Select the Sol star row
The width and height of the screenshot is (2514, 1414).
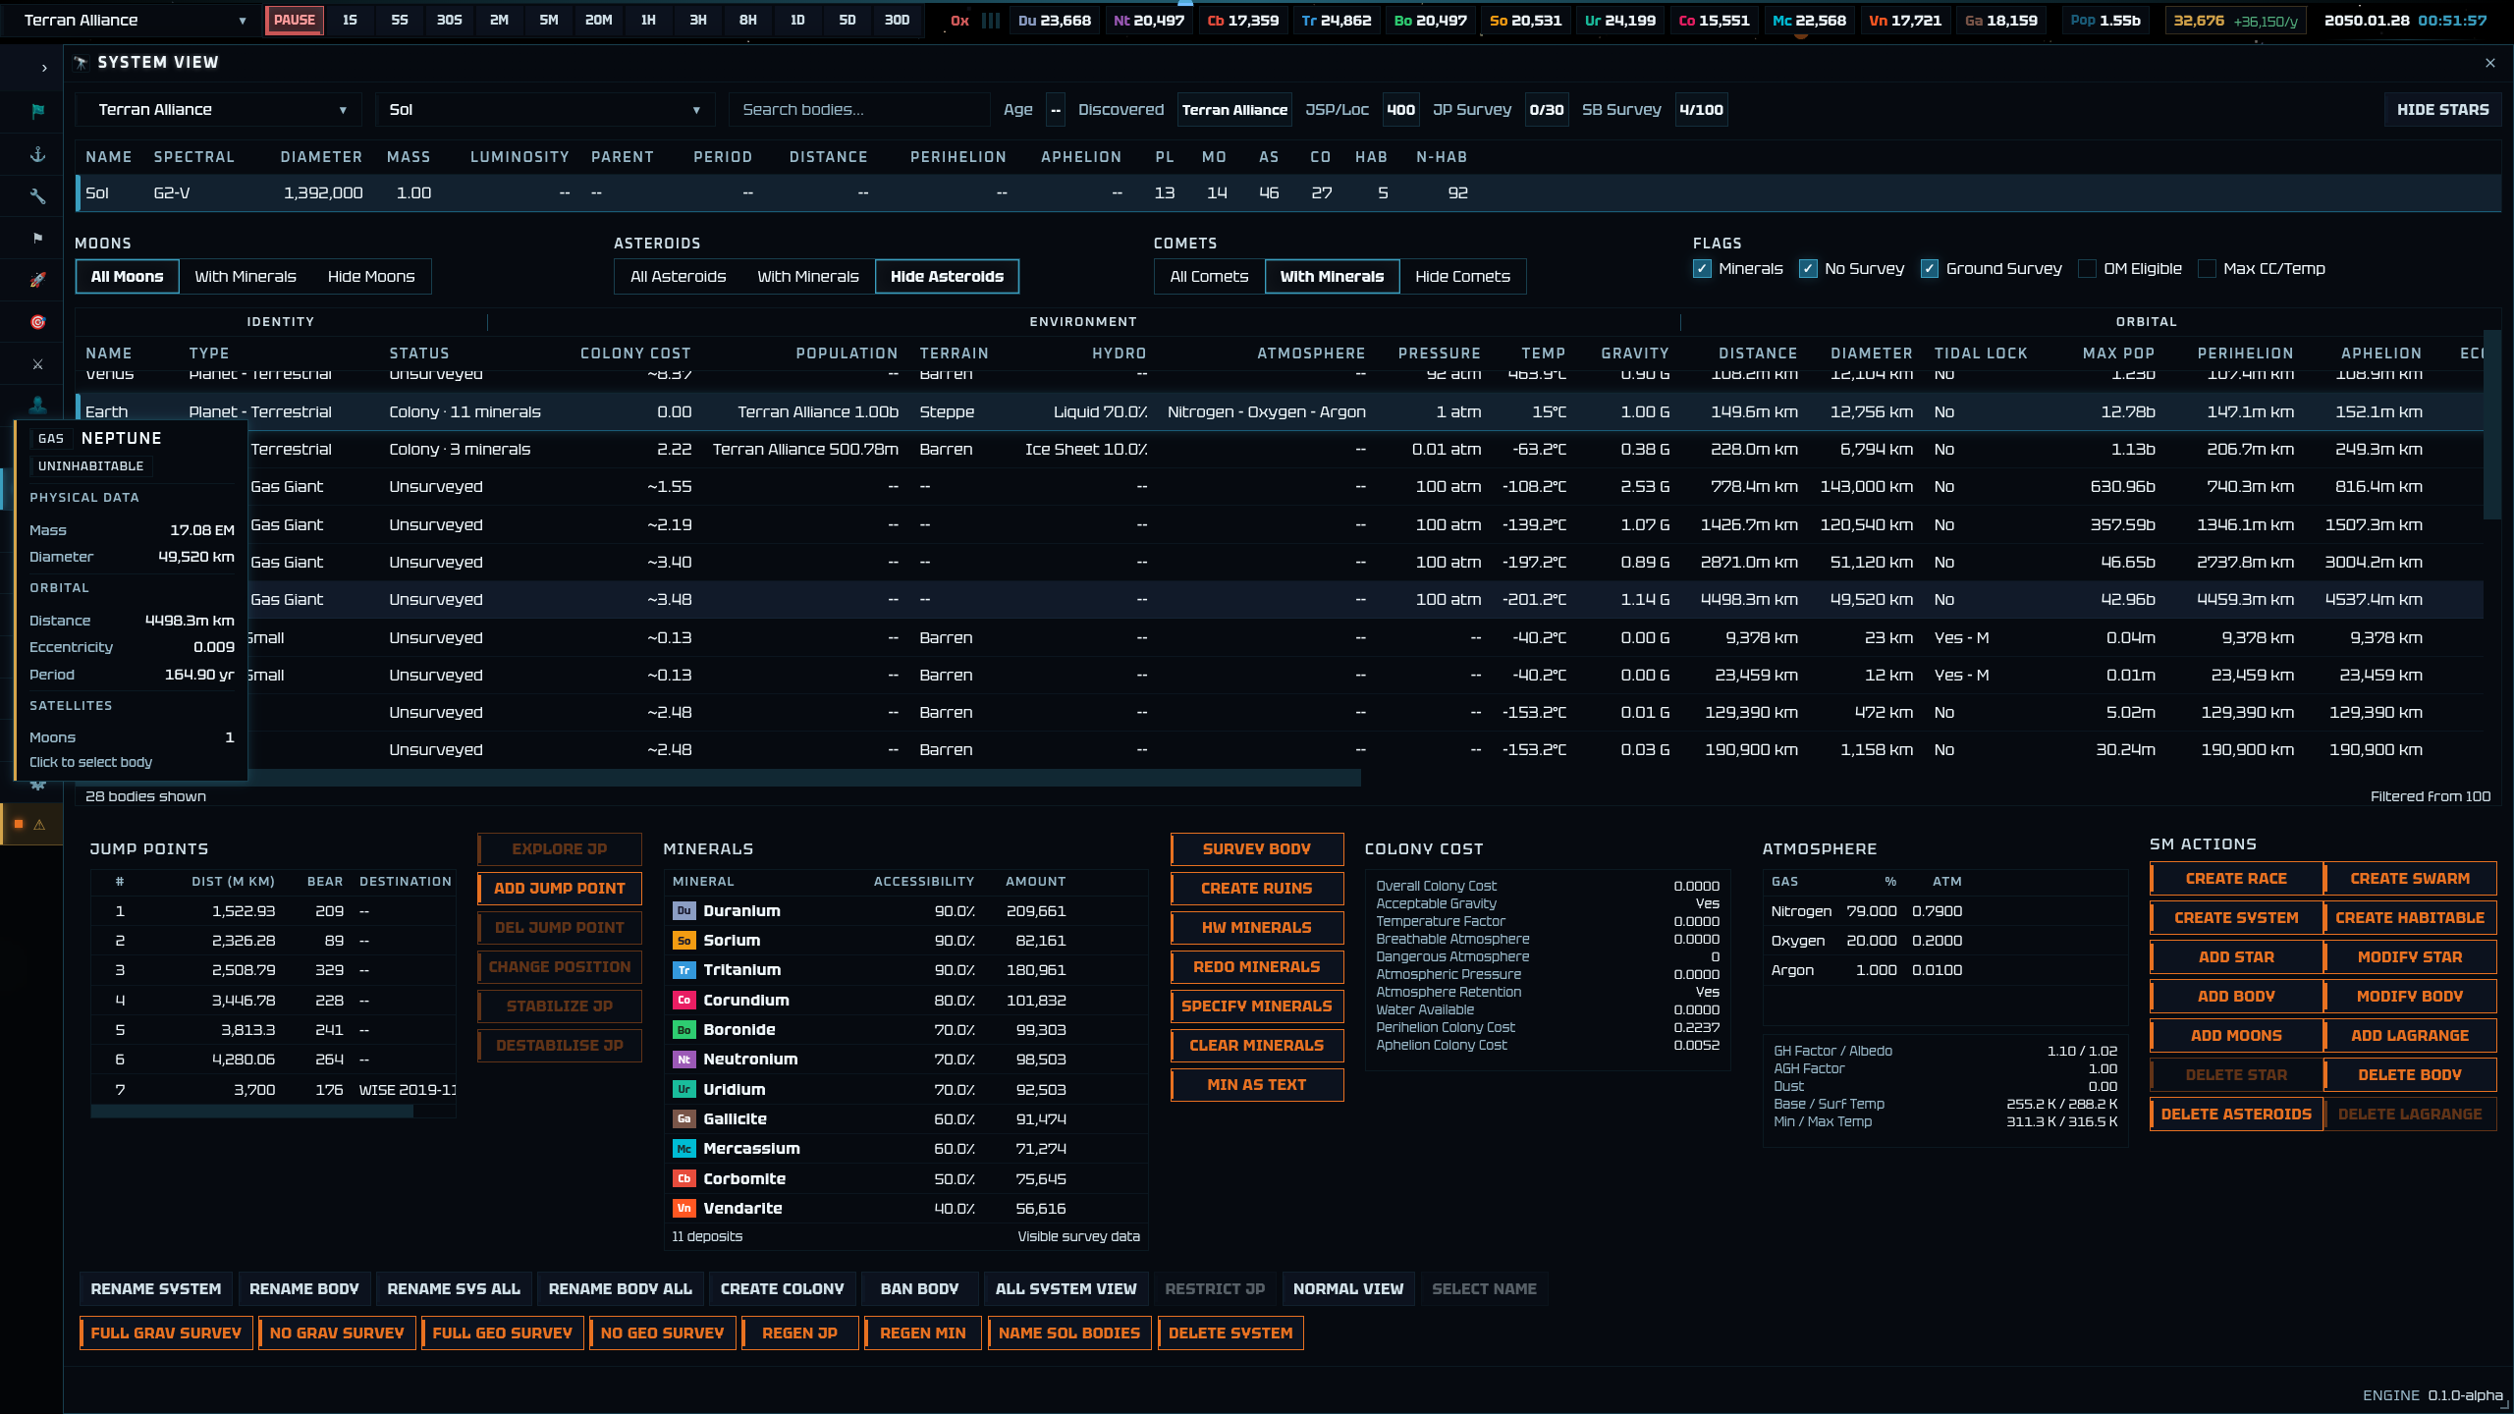(1288, 193)
